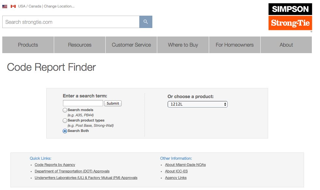Click the Submit button

pyautogui.click(x=113, y=103)
